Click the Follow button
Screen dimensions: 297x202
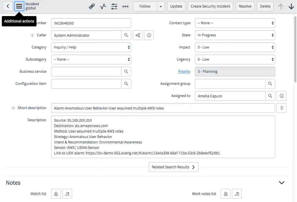(x=145, y=6)
